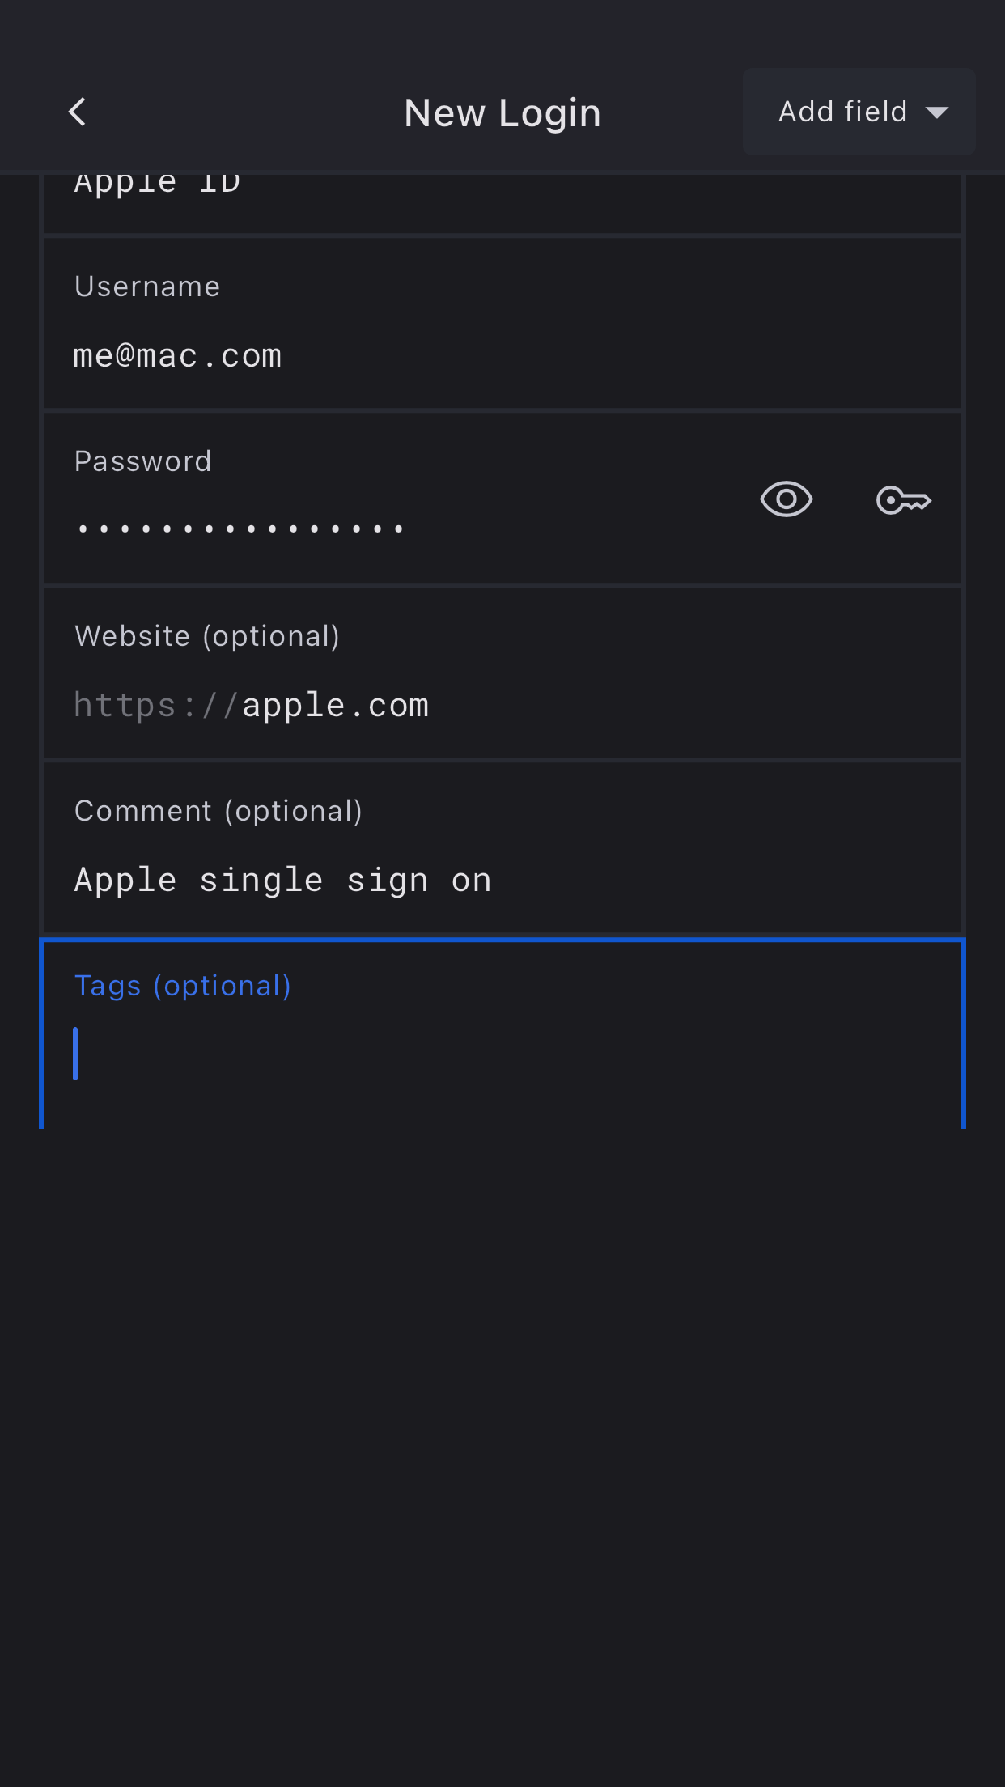Image resolution: width=1005 pixels, height=1787 pixels.
Task: Click the Comment (optional) label
Action: point(218,811)
